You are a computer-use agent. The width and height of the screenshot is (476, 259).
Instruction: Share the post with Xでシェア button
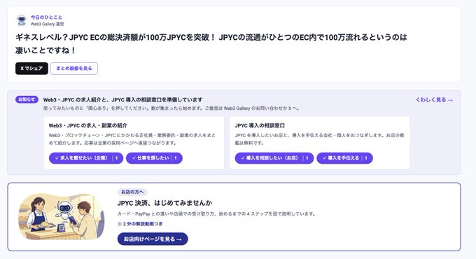click(31, 69)
